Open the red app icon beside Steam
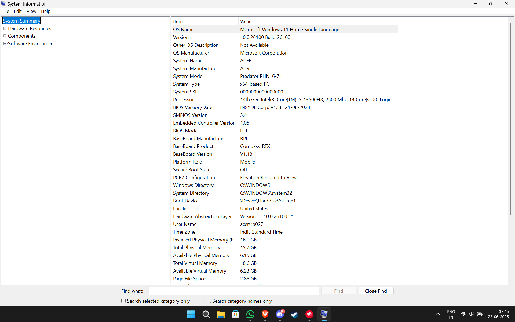 (x=309, y=314)
